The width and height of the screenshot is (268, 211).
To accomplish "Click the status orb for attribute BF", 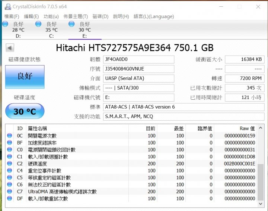I will click(x=10, y=143).
